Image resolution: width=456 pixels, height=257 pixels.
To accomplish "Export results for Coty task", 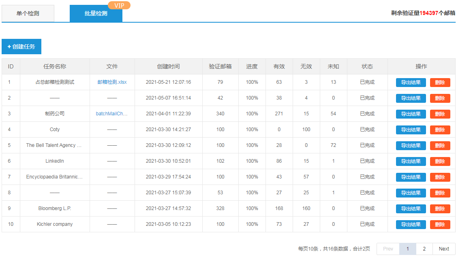I will [x=411, y=130].
